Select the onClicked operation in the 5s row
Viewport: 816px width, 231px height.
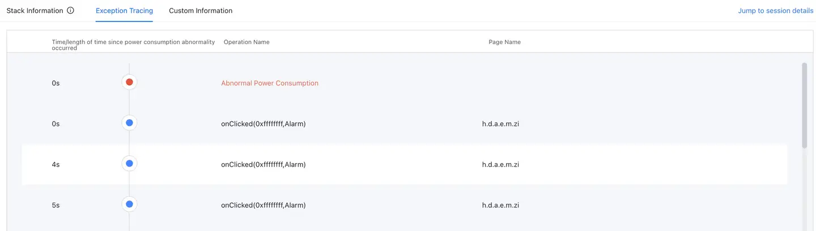tap(263, 205)
